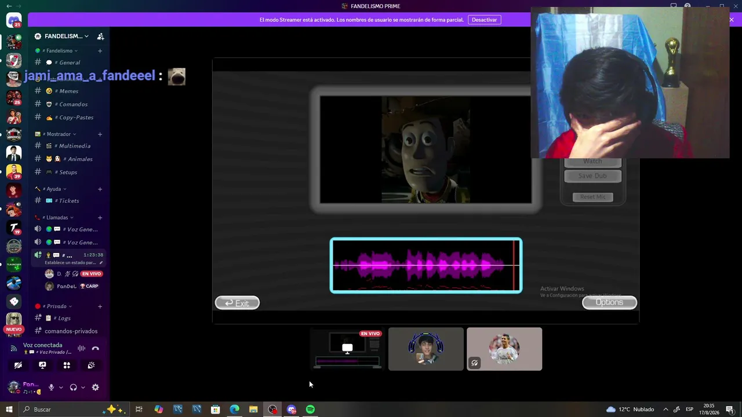The width and height of the screenshot is (742, 417).
Task: Dismiss the Streamer mode banner
Action: pyautogui.click(x=731, y=20)
